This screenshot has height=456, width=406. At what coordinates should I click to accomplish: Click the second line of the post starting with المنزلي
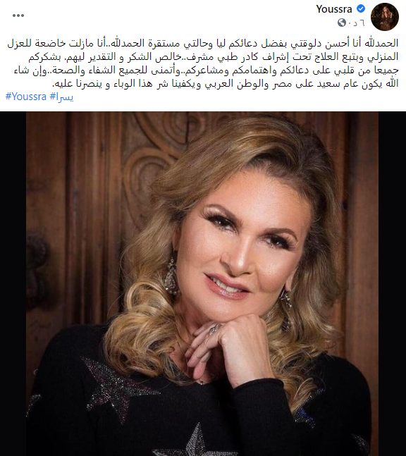point(213,56)
